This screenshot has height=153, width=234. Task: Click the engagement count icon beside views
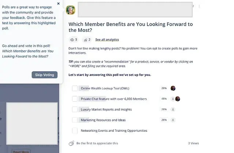[85, 40]
